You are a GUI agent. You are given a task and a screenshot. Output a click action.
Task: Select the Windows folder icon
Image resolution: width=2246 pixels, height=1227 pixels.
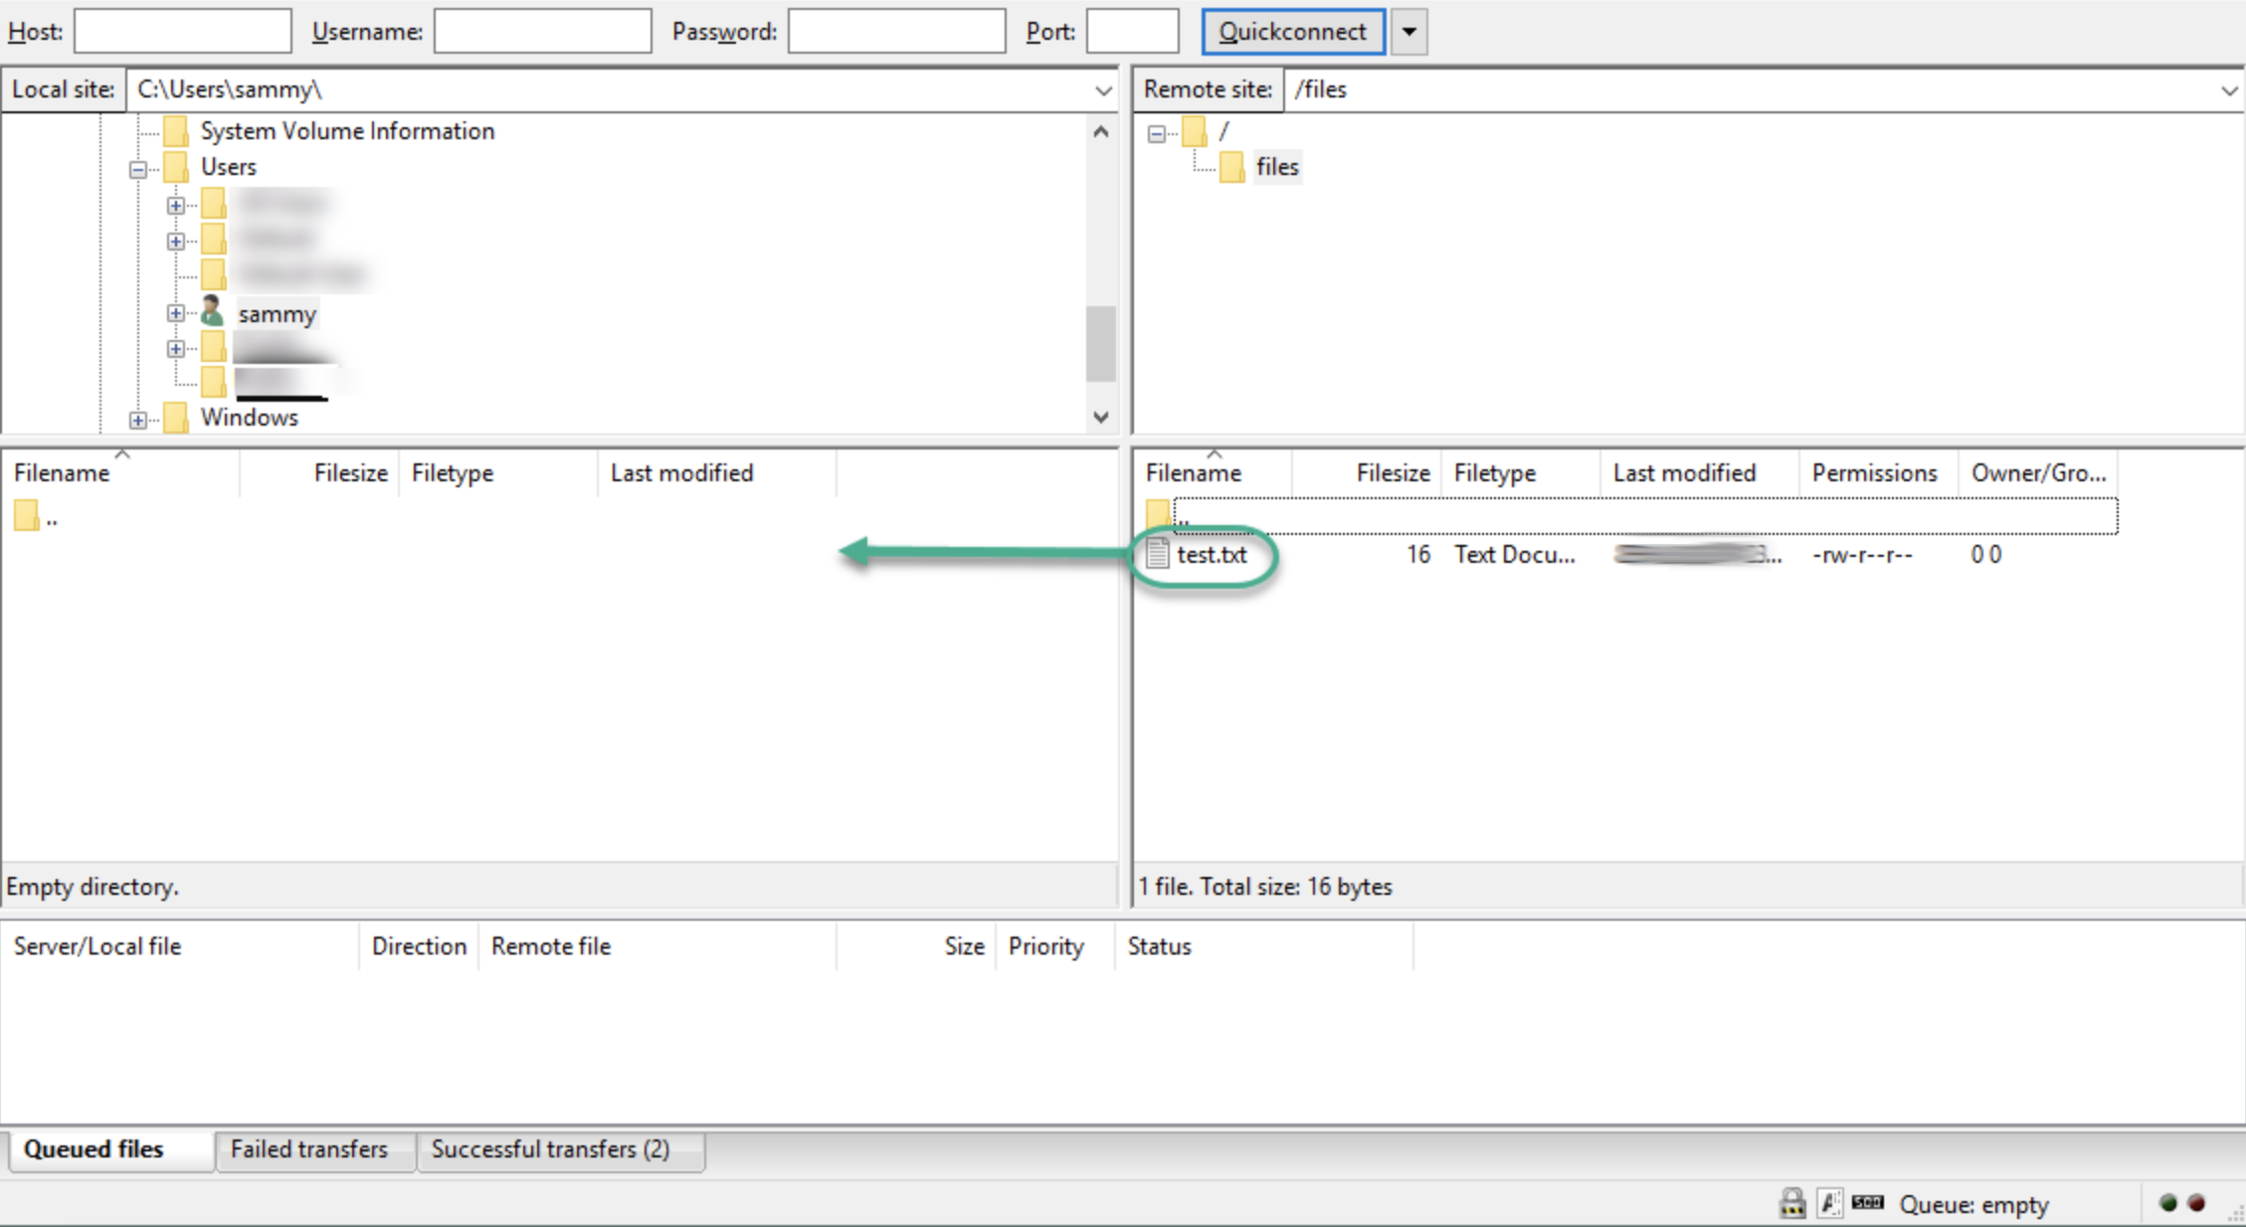coord(176,417)
